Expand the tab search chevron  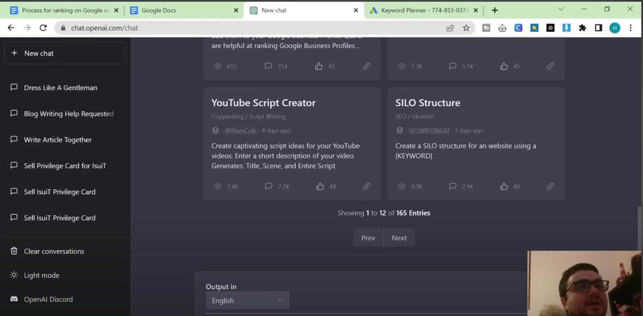(x=561, y=9)
